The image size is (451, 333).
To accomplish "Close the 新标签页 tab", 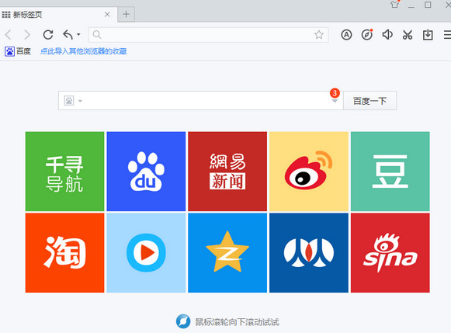I will coord(107,15).
